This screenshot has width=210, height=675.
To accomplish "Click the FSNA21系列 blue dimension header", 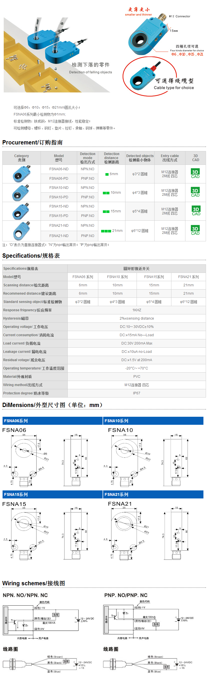I will (x=153, y=494).
